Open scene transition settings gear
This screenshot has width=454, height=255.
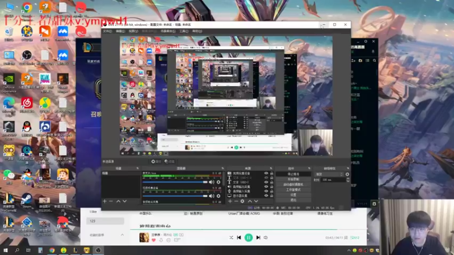(x=347, y=175)
